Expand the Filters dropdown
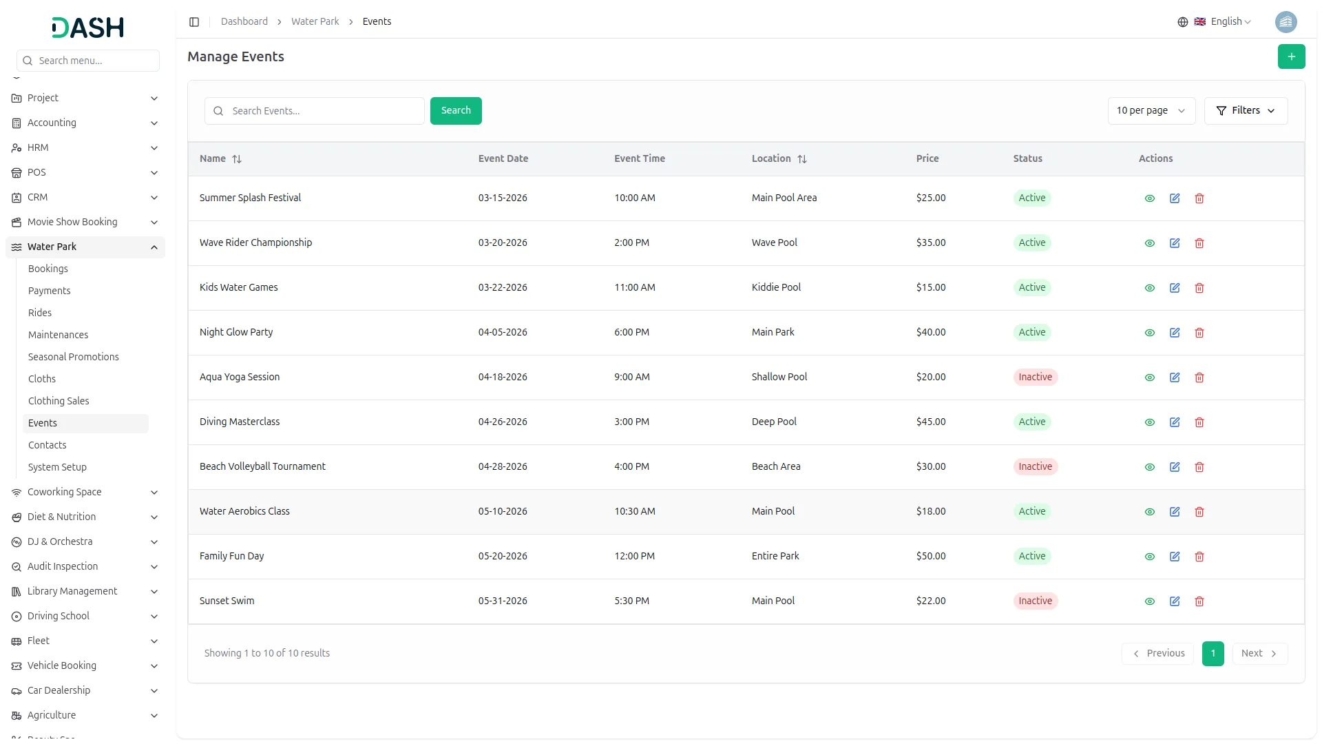 click(x=1245, y=111)
